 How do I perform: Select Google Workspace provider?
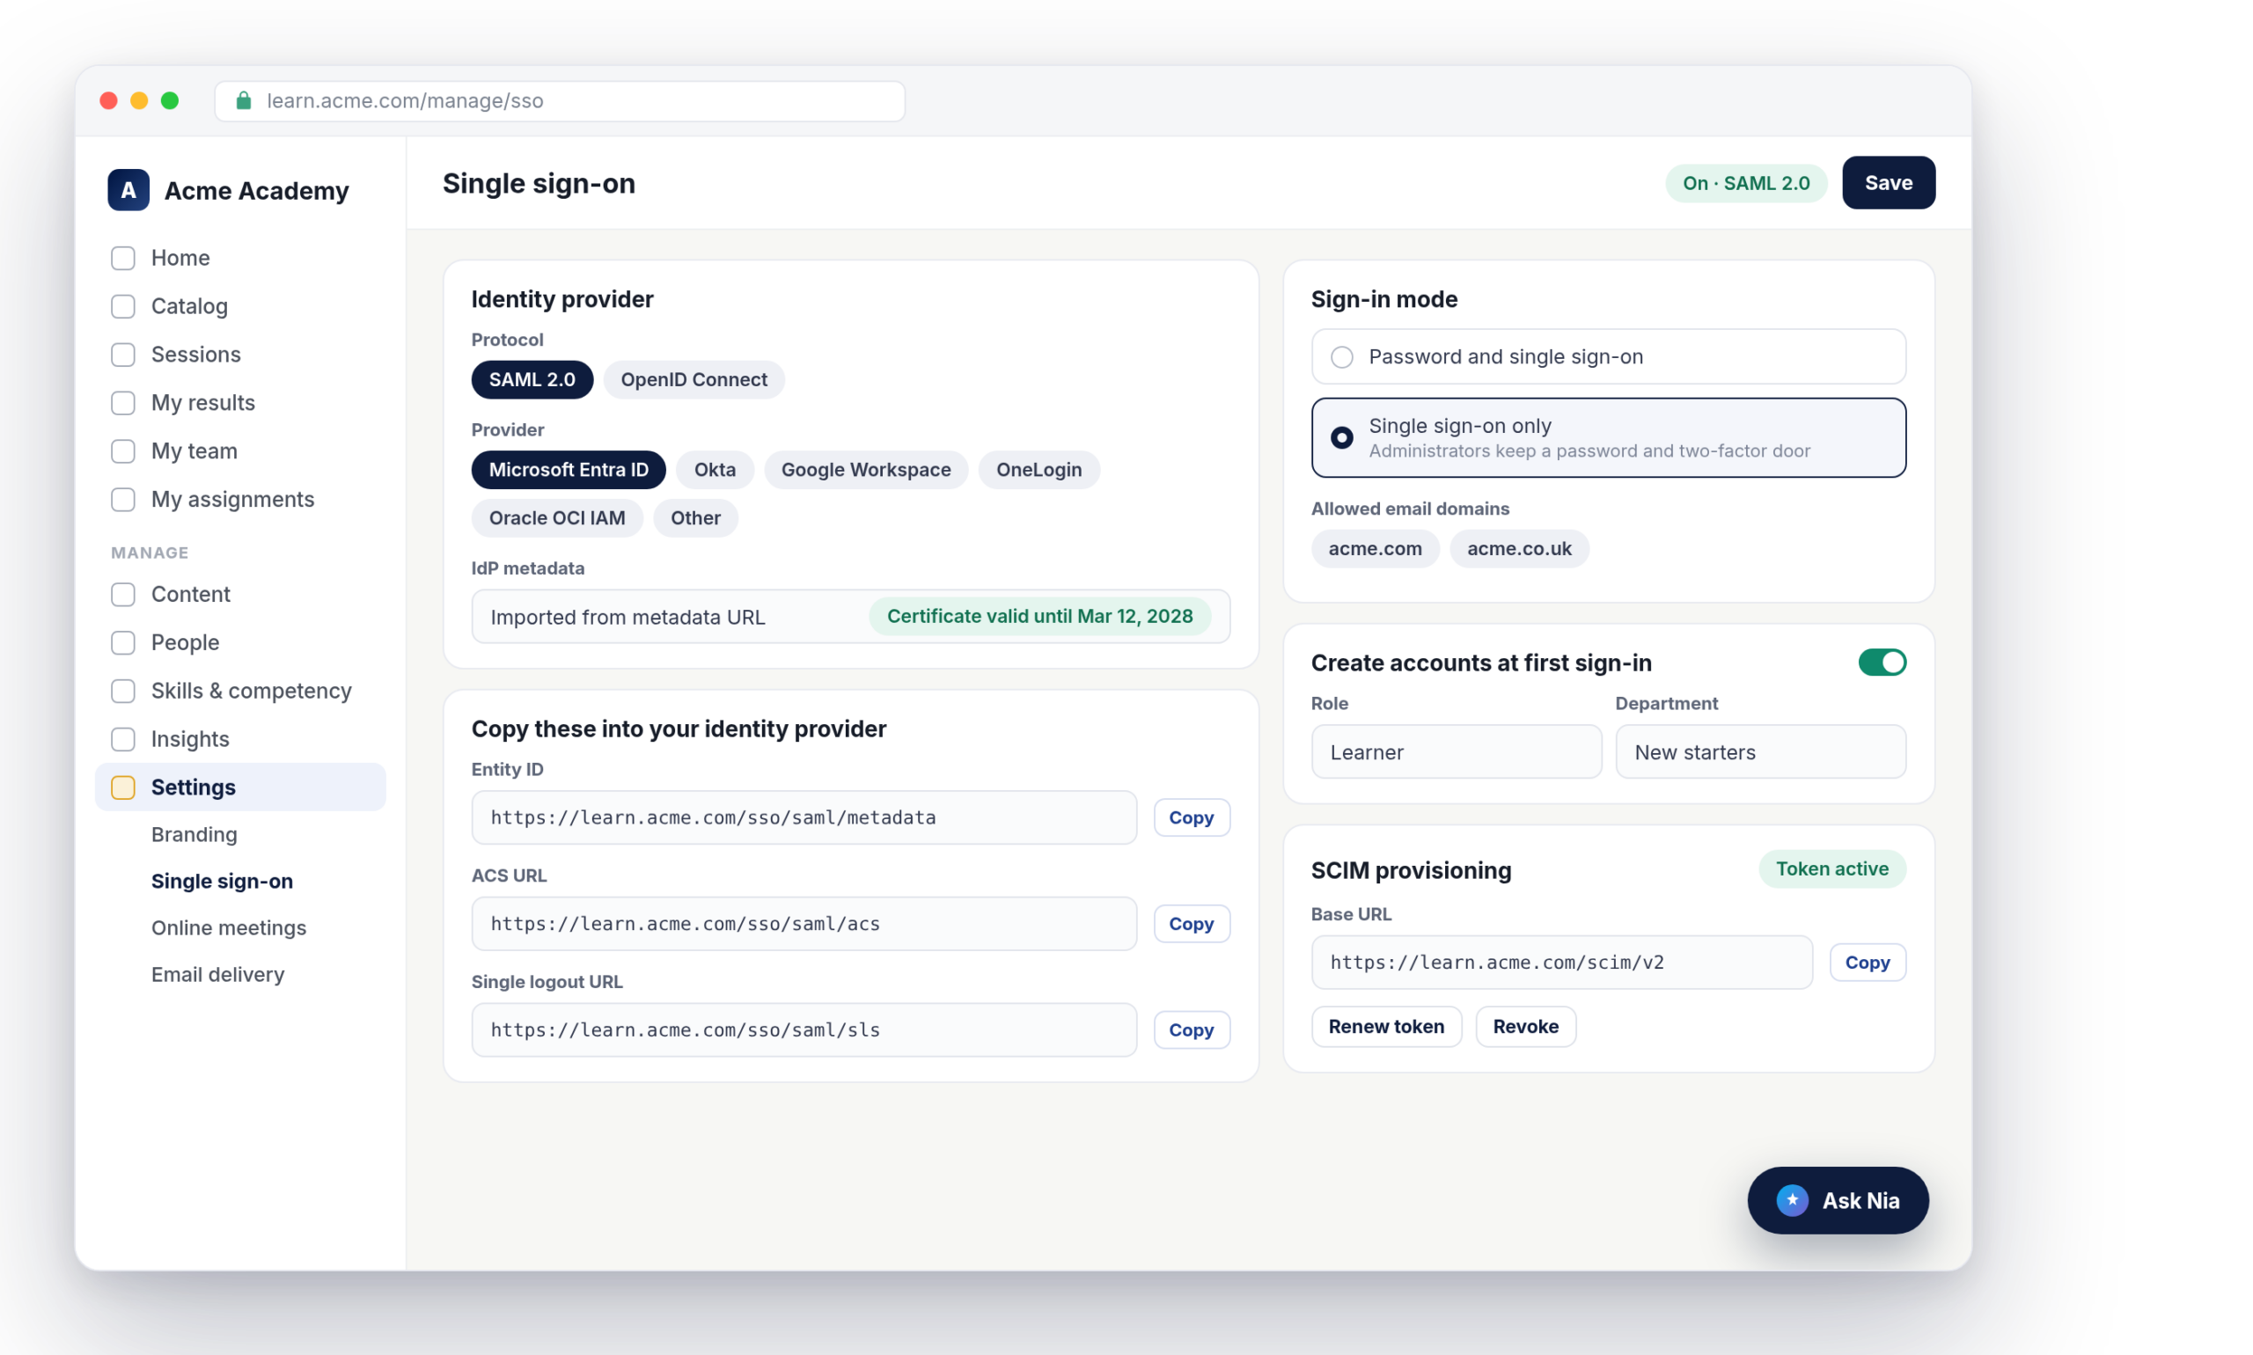click(x=865, y=469)
